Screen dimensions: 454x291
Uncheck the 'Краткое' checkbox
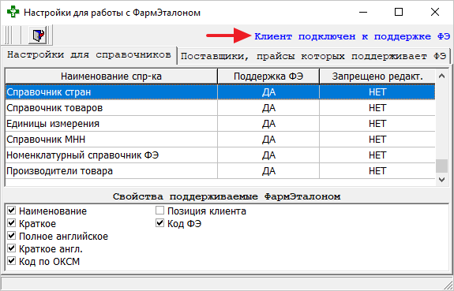point(12,223)
